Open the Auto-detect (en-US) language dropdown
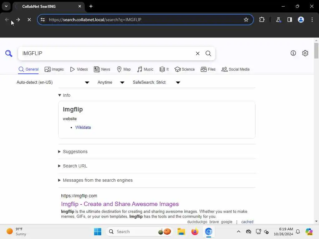319x239 pixels. click(x=53, y=82)
